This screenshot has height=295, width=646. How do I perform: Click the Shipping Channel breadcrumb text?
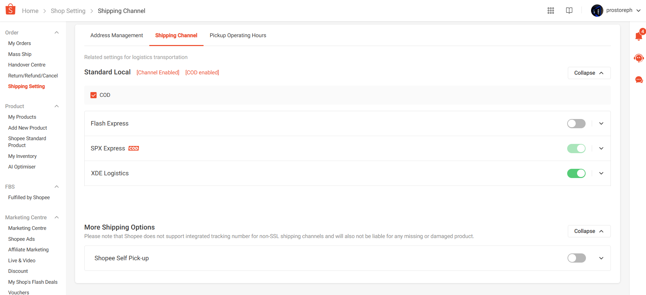pyautogui.click(x=121, y=11)
